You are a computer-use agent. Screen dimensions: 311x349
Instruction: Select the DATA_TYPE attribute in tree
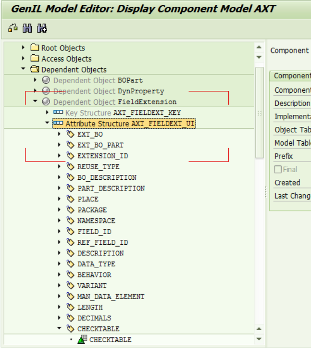96,264
